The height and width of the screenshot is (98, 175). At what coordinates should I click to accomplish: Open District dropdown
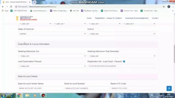pyautogui.click(x=121, y=34)
